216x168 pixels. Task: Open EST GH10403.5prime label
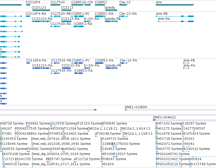75,134
